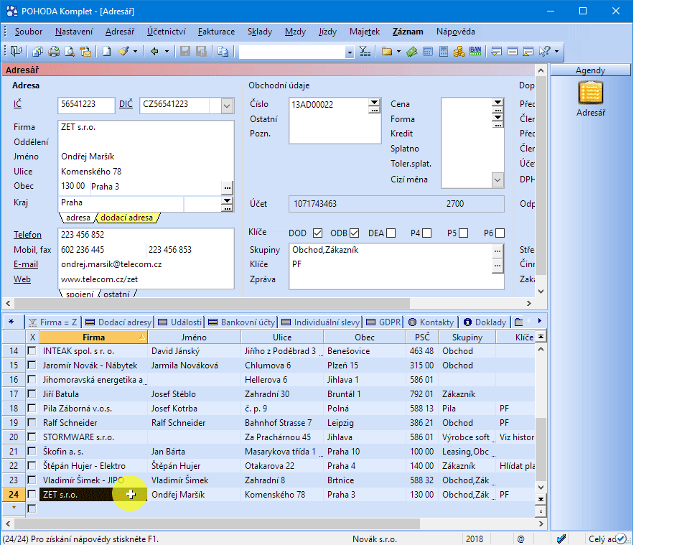The image size is (682, 545).
Task: Click the first calculator icon in toolbar
Action: click(428, 52)
